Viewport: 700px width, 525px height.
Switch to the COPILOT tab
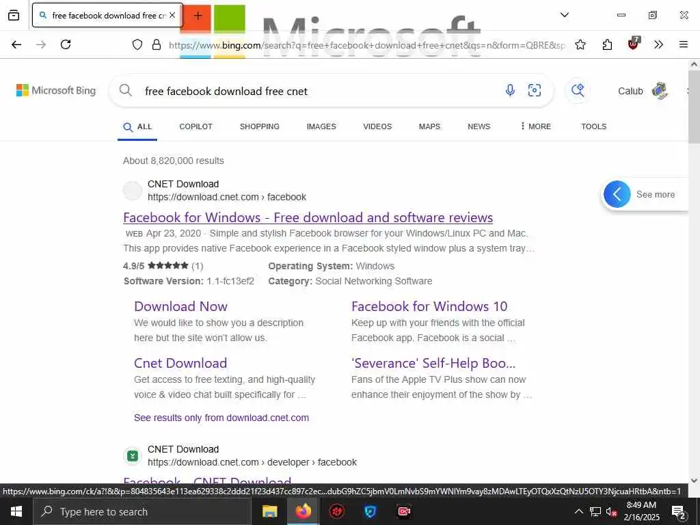point(196,126)
